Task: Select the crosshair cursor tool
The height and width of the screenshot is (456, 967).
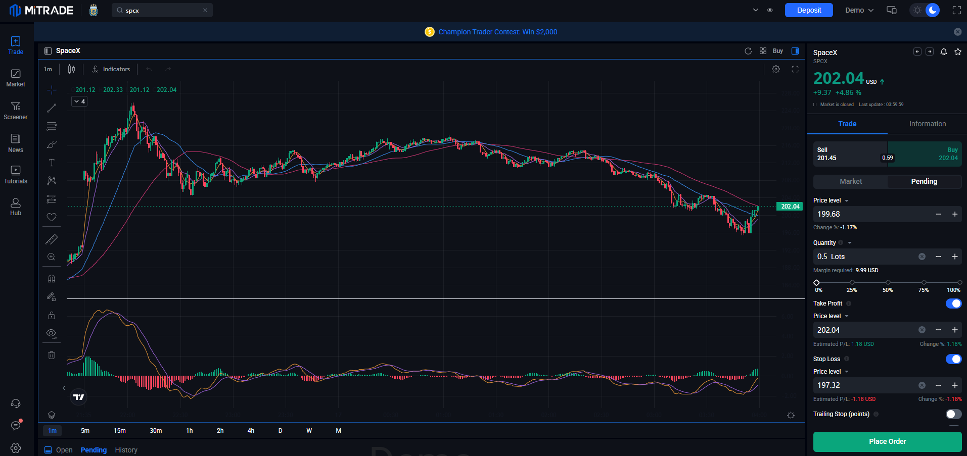Action: coord(52,90)
